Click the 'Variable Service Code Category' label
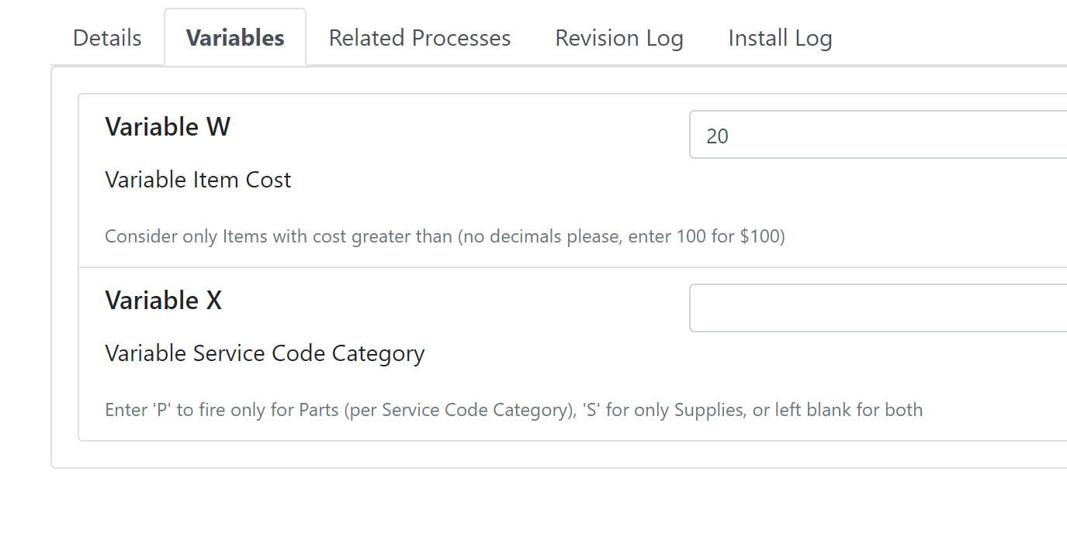This screenshot has width=1067, height=540. coord(265,353)
